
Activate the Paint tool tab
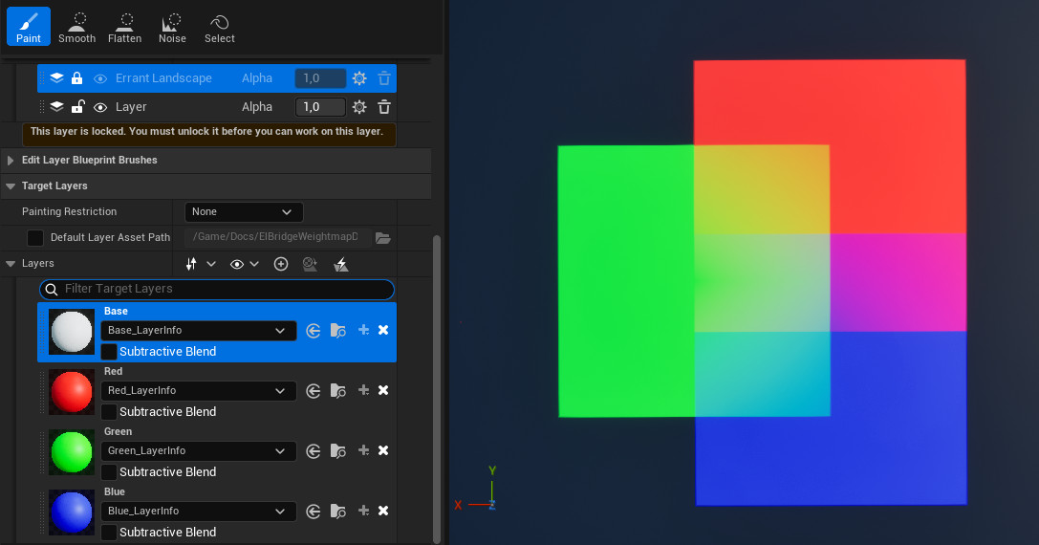29,27
